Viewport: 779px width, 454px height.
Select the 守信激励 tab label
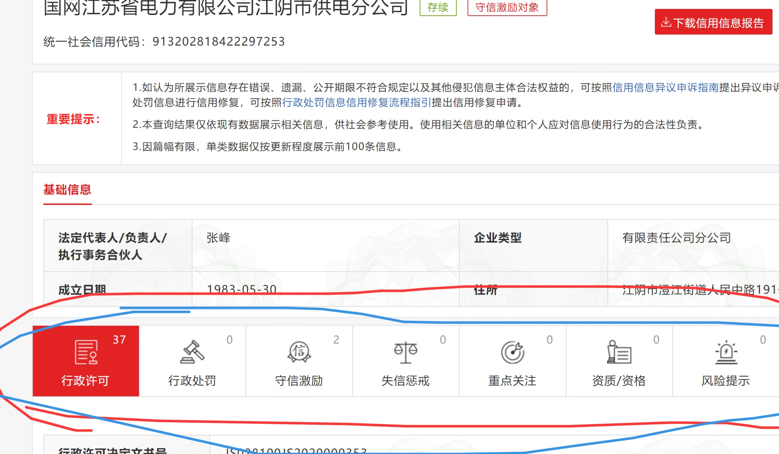[299, 380]
